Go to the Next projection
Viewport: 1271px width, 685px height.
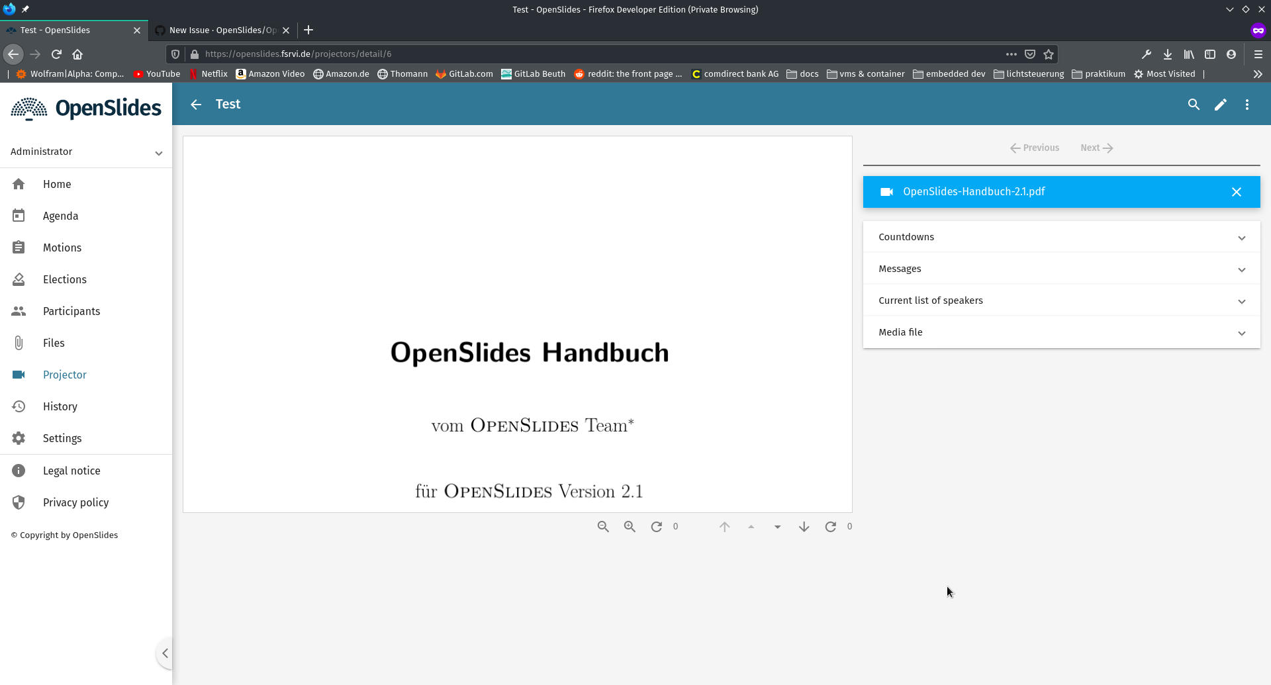click(1096, 148)
